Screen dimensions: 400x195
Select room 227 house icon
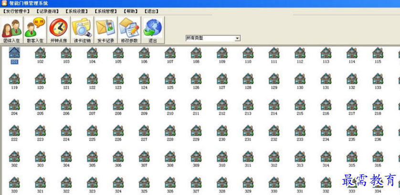(144, 131)
